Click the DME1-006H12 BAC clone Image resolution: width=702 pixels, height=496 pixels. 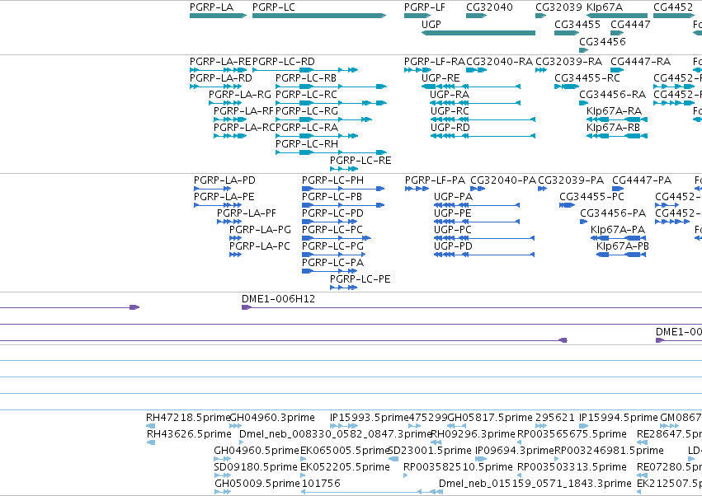click(x=472, y=307)
